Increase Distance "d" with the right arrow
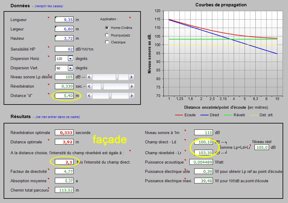Viewport: 288px width, 203px height. coord(131,96)
